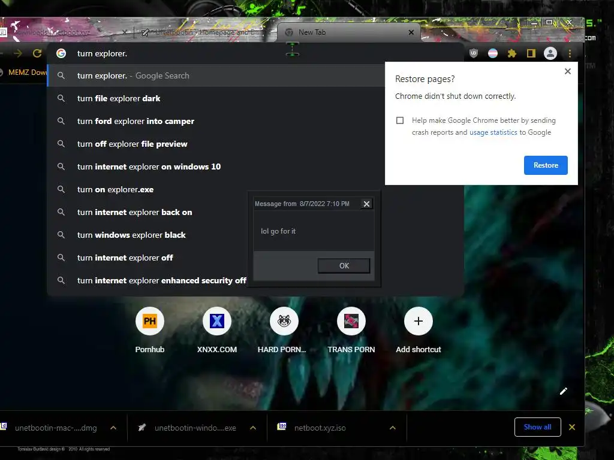Click Show all downloads button
Screen dimensions: 614x460
point(537,426)
